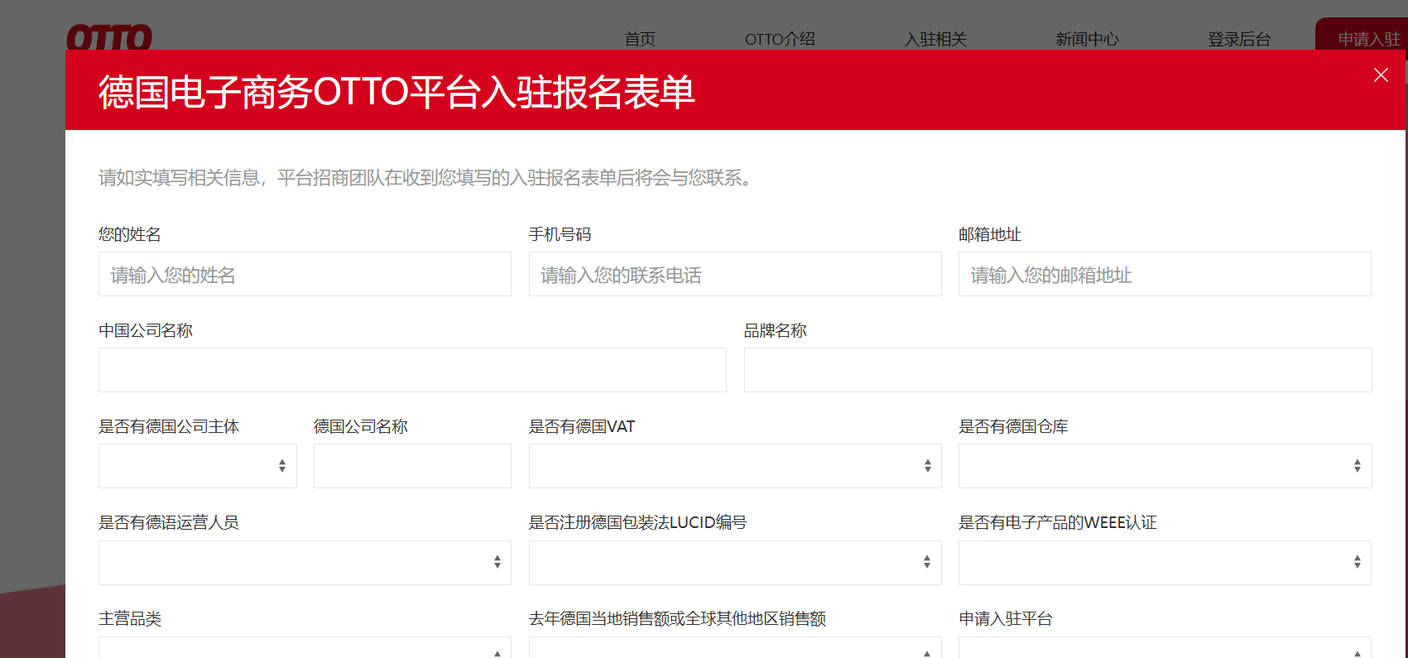This screenshot has height=658, width=1408.
Task: Open the 首页 navigation item
Action: click(x=640, y=39)
